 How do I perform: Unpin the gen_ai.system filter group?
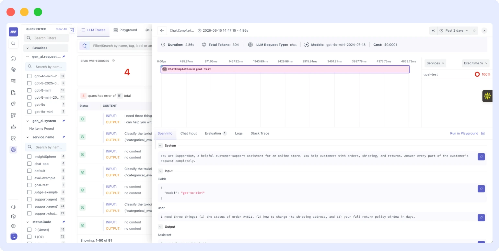tap(64, 121)
